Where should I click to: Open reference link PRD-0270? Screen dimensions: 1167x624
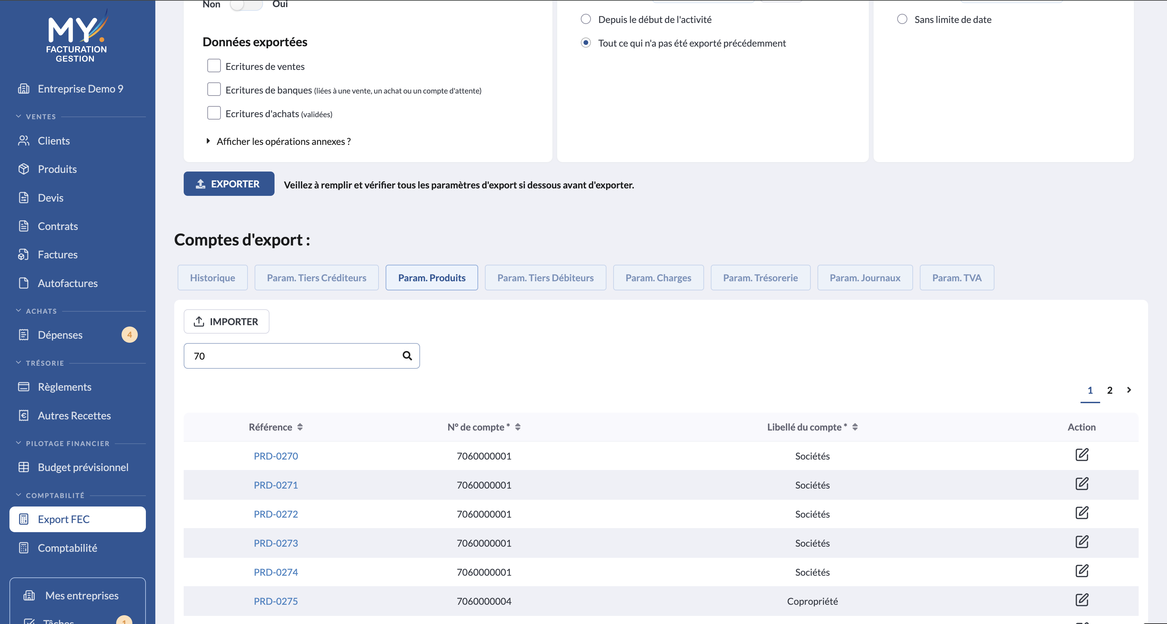click(x=276, y=456)
